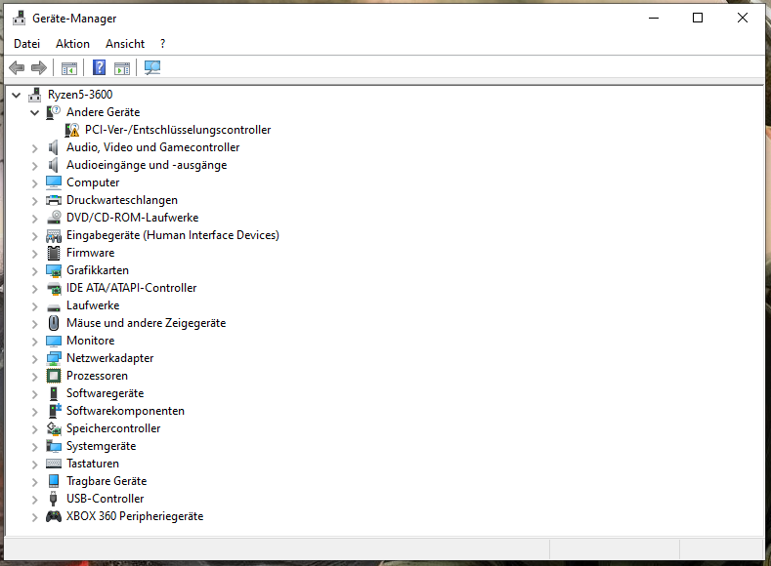Image resolution: width=771 pixels, height=566 pixels.
Task: Click the Prozessoren CPU icon
Action: [x=54, y=376]
